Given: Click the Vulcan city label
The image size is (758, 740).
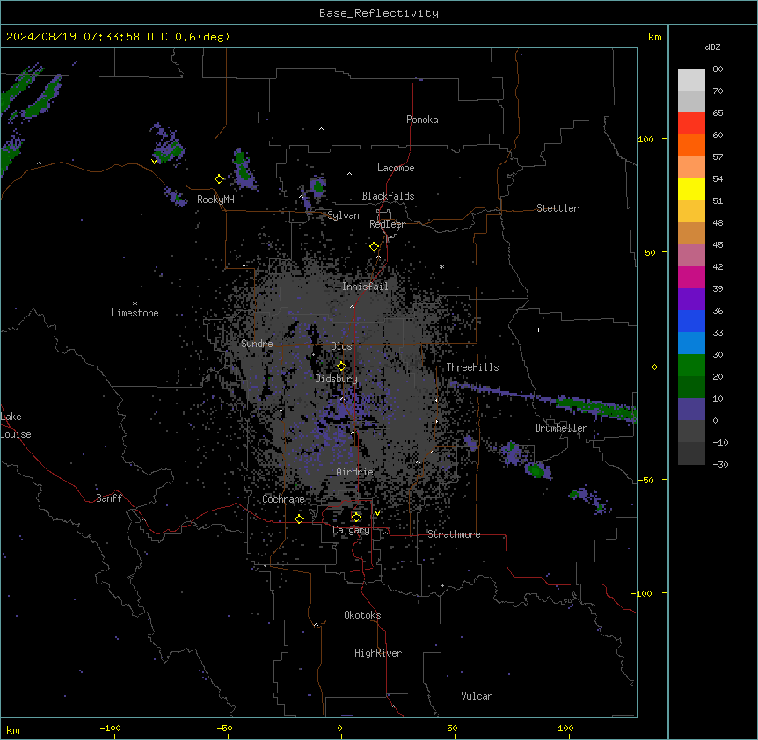Looking at the screenshot, I should (x=477, y=696).
